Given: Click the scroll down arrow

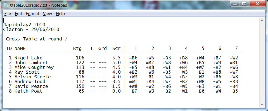Looking at the screenshot, I should point(262,105).
